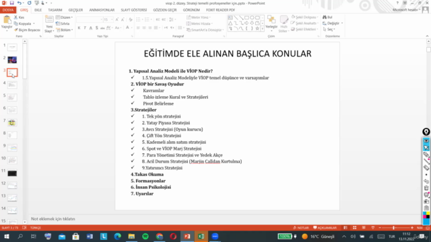
Task: Click the Save icon in quick access toolbar
Action: pyautogui.click(x=12, y=3)
